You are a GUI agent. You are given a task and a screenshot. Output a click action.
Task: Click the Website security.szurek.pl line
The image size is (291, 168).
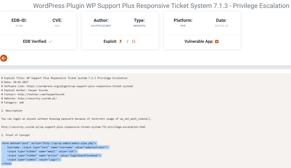[x=29, y=99]
